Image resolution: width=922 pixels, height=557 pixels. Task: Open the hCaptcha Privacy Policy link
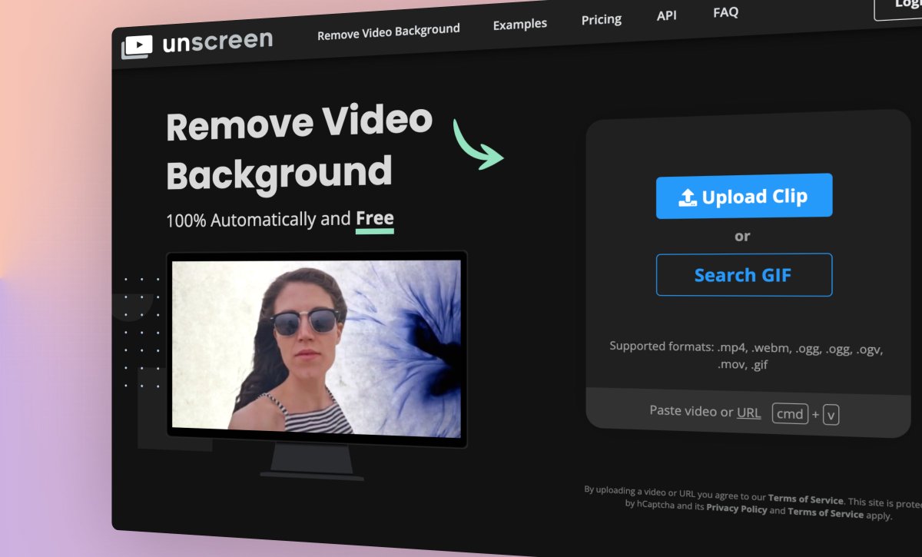[x=736, y=509]
